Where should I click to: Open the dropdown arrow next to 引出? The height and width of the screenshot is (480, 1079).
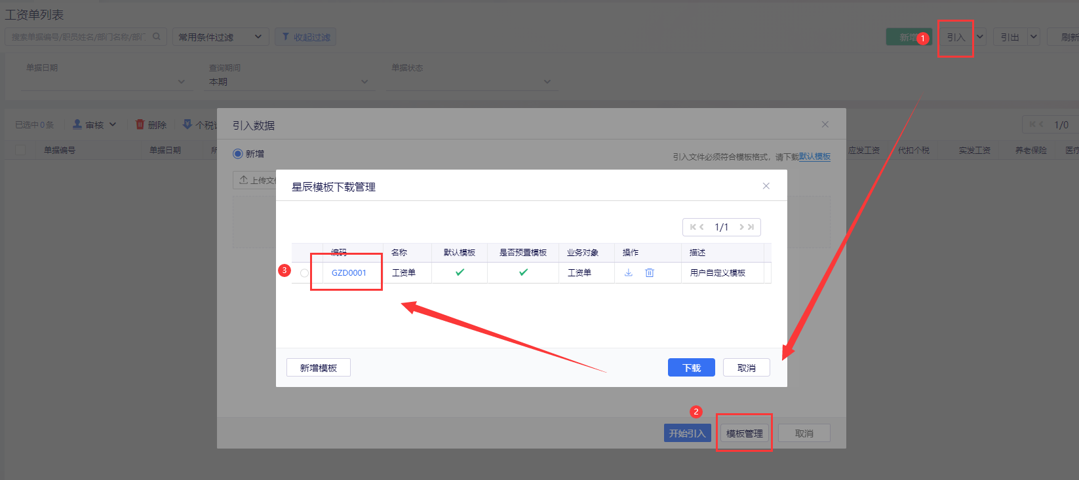pyautogui.click(x=1034, y=37)
